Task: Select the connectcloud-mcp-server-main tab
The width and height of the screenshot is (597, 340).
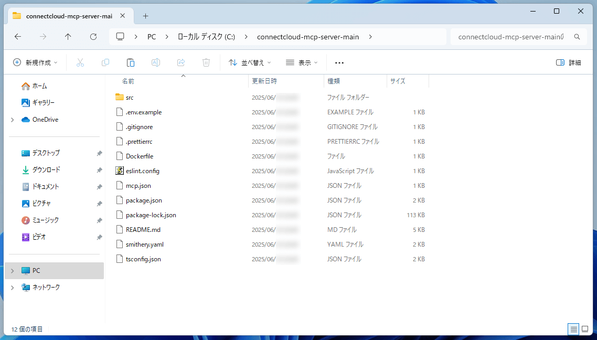Action: (x=68, y=16)
